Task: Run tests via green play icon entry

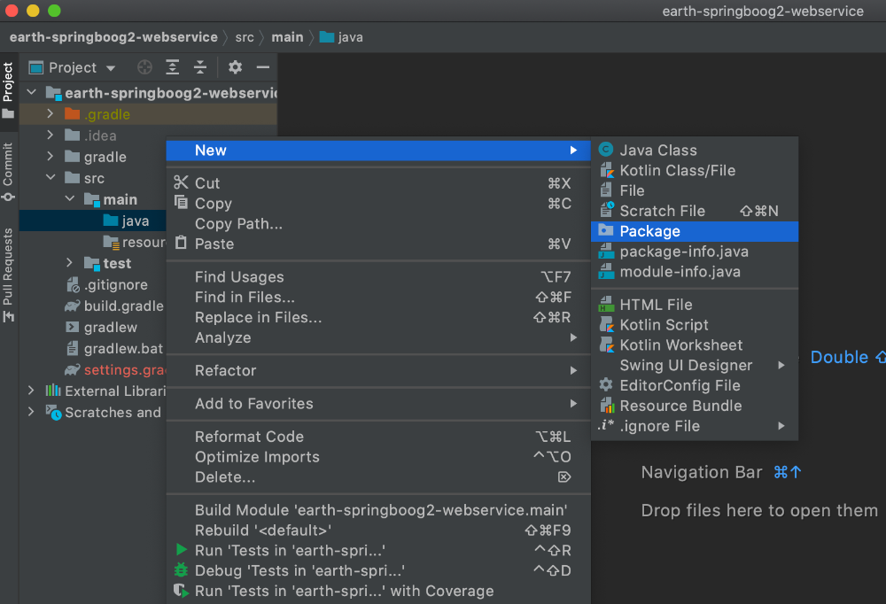Action: click(378, 551)
